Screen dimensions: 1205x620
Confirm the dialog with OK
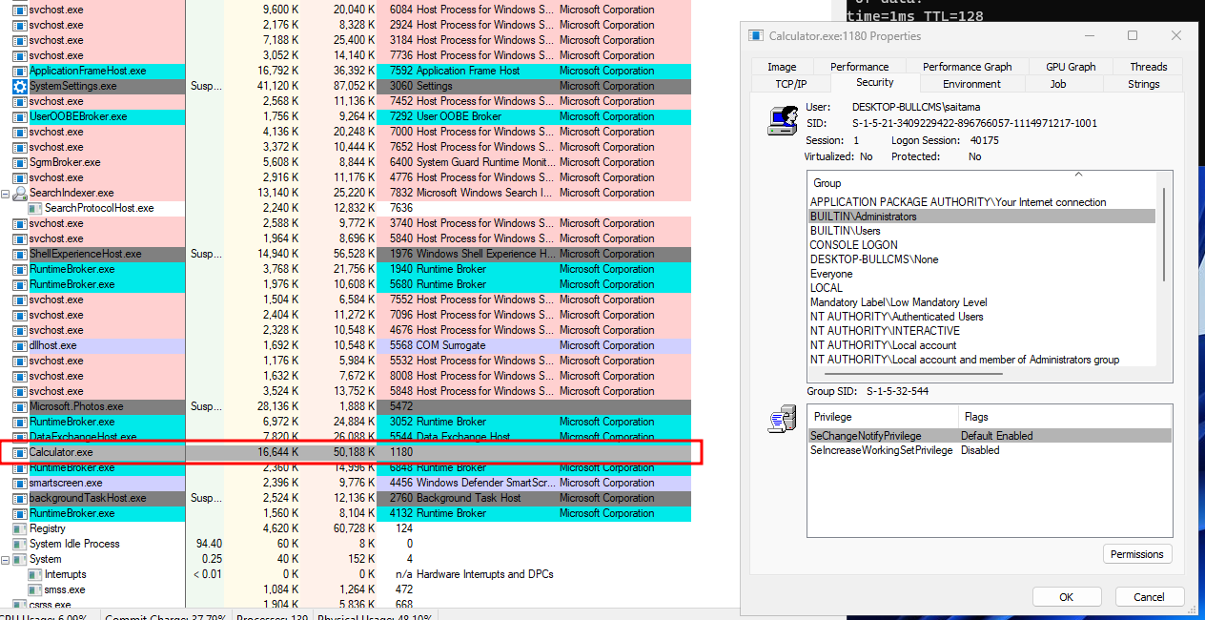pyautogui.click(x=1066, y=597)
